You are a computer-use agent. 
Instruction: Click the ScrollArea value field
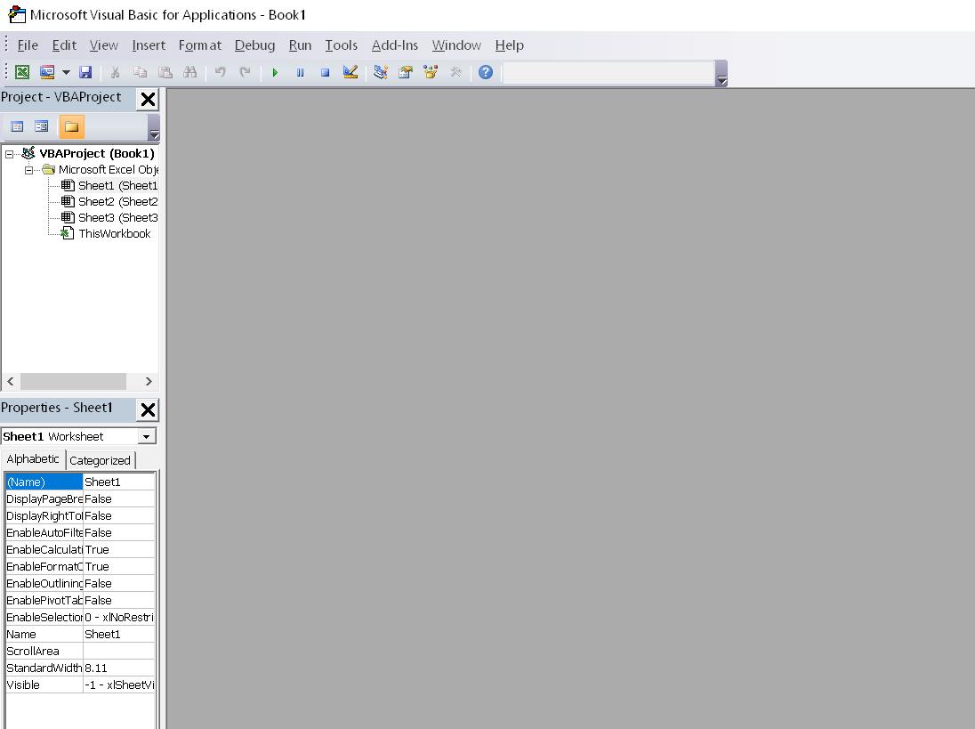coord(119,651)
